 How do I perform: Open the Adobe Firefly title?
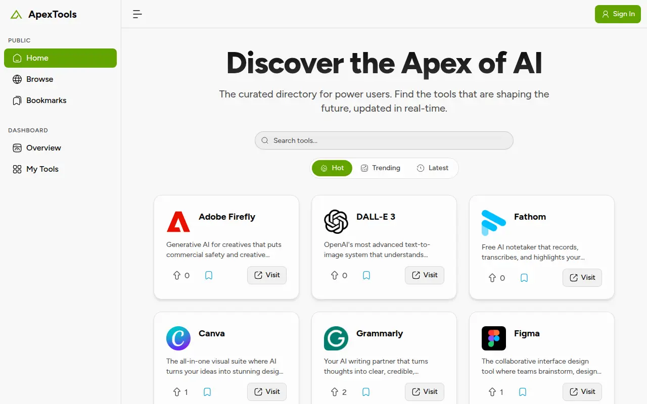click(x=227, y=217)
